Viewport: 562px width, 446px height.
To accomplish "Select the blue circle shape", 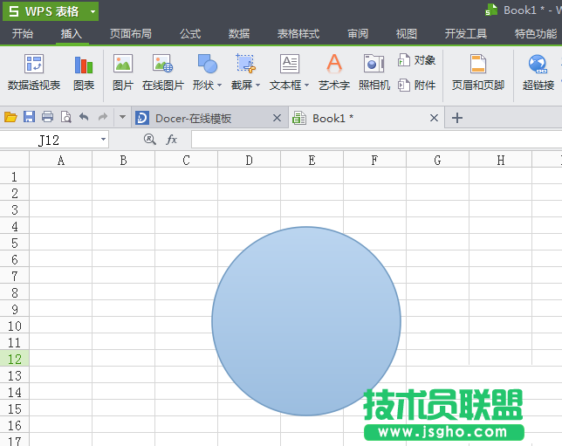I will pos(306,321).
